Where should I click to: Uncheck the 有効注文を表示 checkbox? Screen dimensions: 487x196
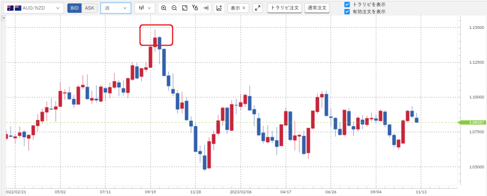click(347, 12)
